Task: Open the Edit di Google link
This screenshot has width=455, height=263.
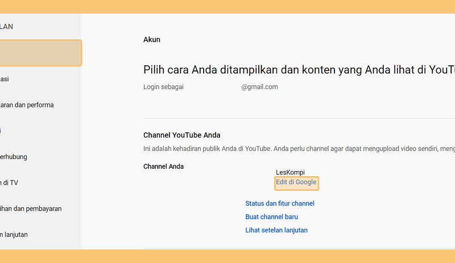Action: click(296, 182)
